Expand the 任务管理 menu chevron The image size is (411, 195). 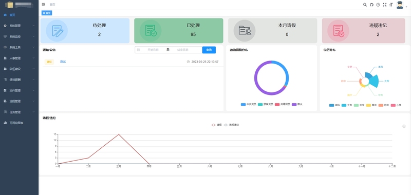(x=33, y=112)
